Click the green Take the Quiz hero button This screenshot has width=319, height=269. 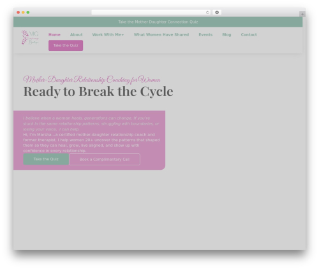tap(46, 159)
